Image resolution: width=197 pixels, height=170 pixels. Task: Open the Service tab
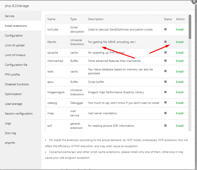tap(9, 16)
